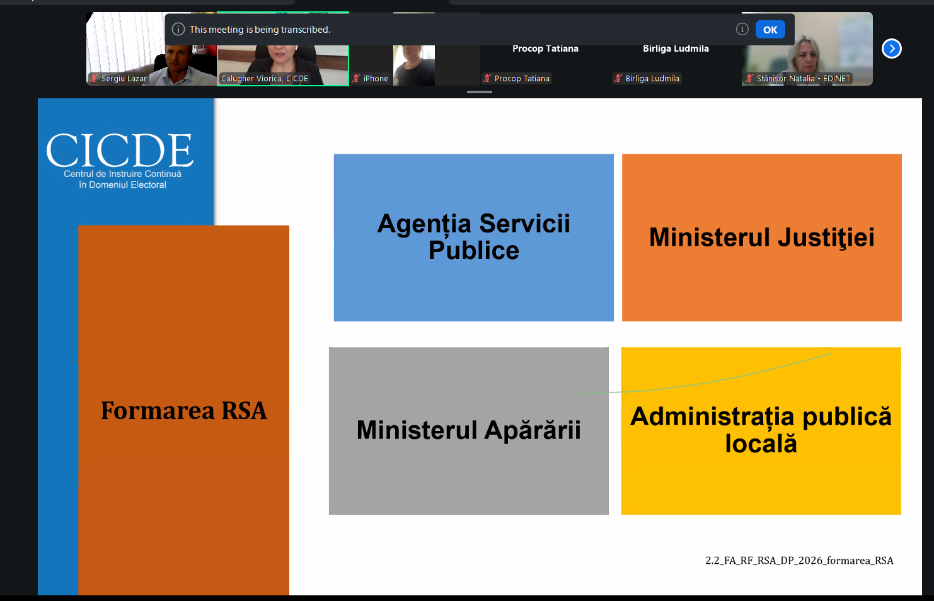Click the orange Ministerul Justiției box
934x601 pixels.
pyautogui.click(x=762, y=238)
